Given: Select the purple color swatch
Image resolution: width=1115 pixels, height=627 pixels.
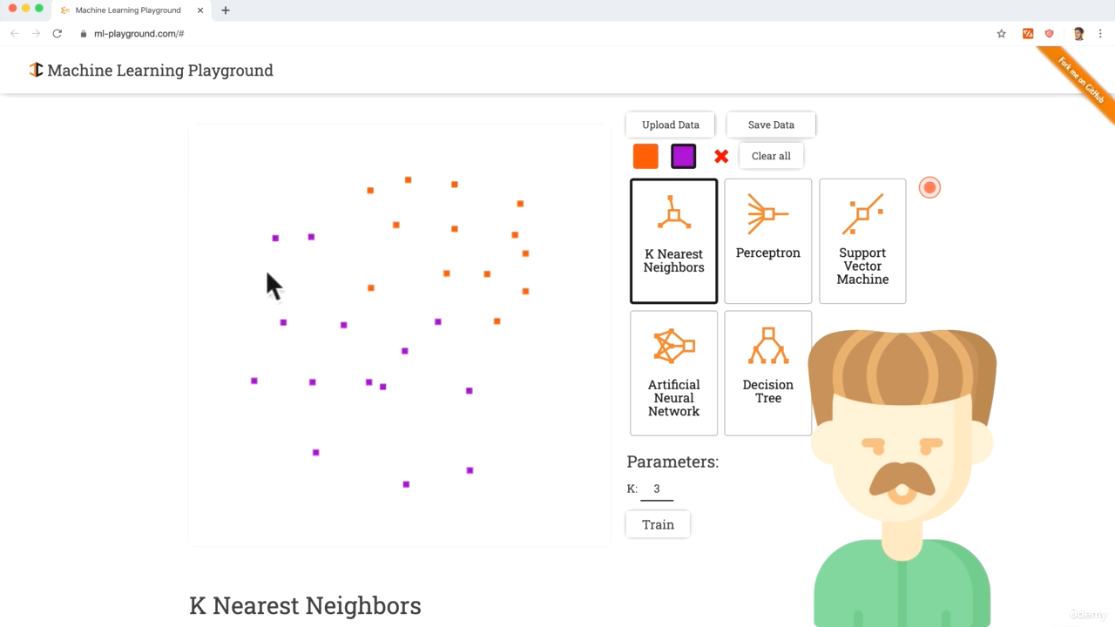Looking at the screenshot, I should pyautogui.click(x=684, y=157).
